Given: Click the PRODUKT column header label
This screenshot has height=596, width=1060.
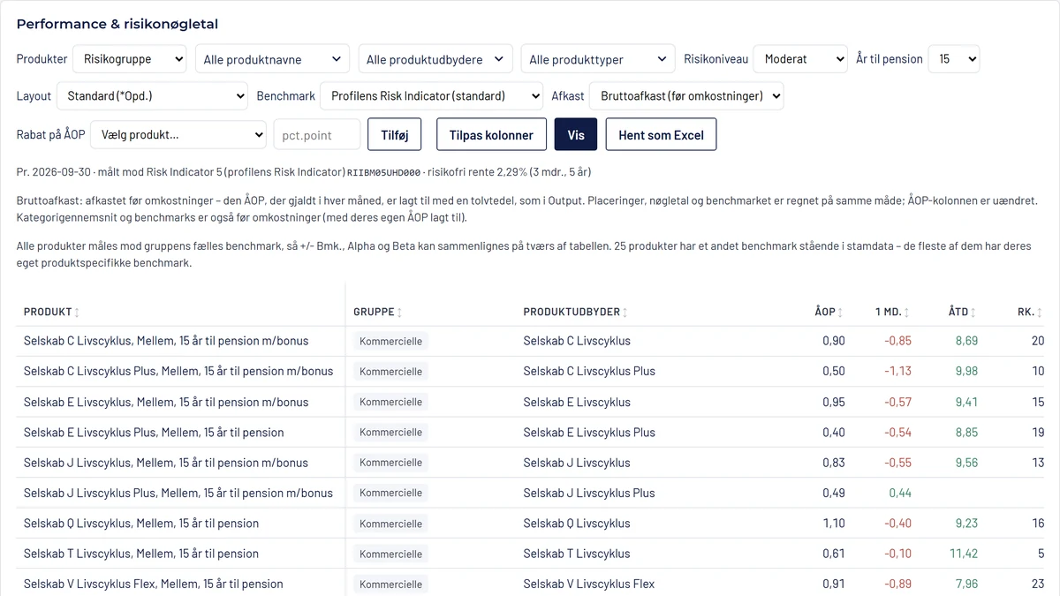Looking at the screenshot, I should pos(48,313).
